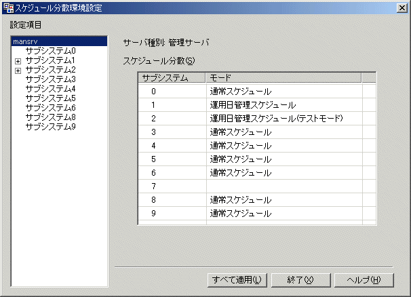Select サブシステム0 in the tree
Viewport: 411px width, 297px height.
tap(51, 51)
